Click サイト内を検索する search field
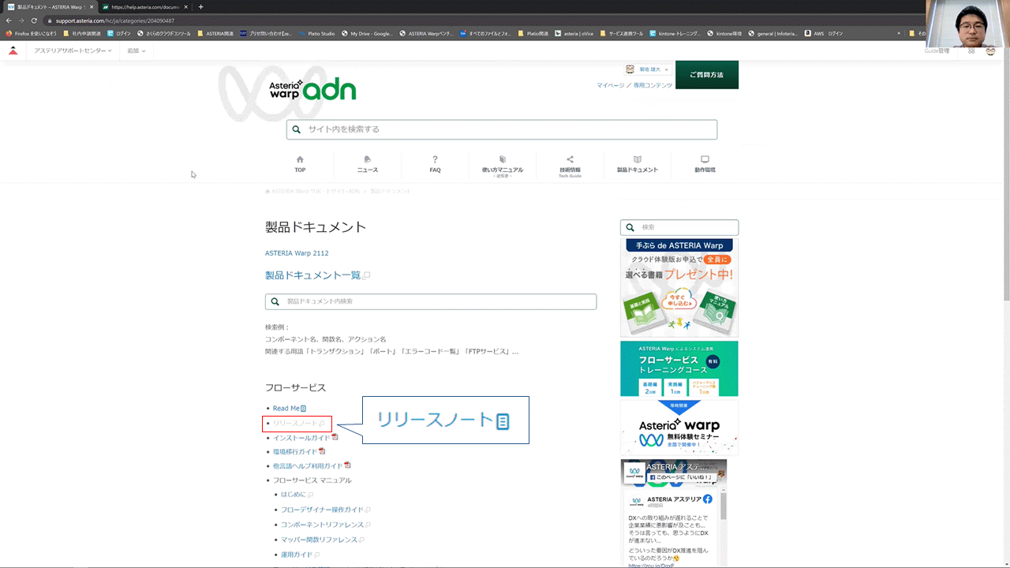Image resolution: width=1010 pixels, height=568 pixels. (x=502, y=129)
